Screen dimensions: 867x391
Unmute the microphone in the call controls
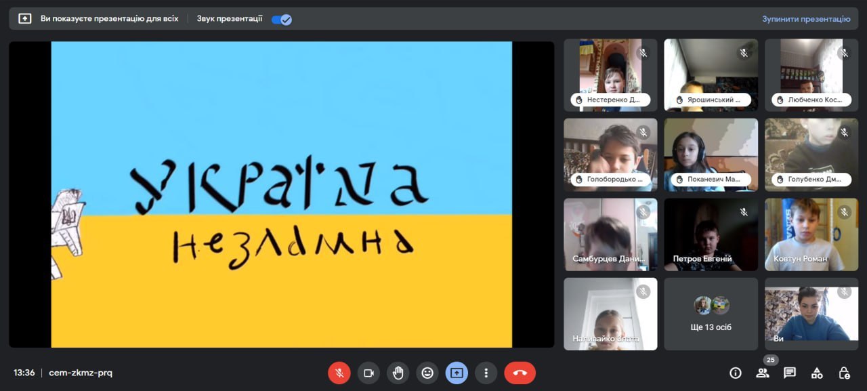pyautogui.click(x=339, y=373)
